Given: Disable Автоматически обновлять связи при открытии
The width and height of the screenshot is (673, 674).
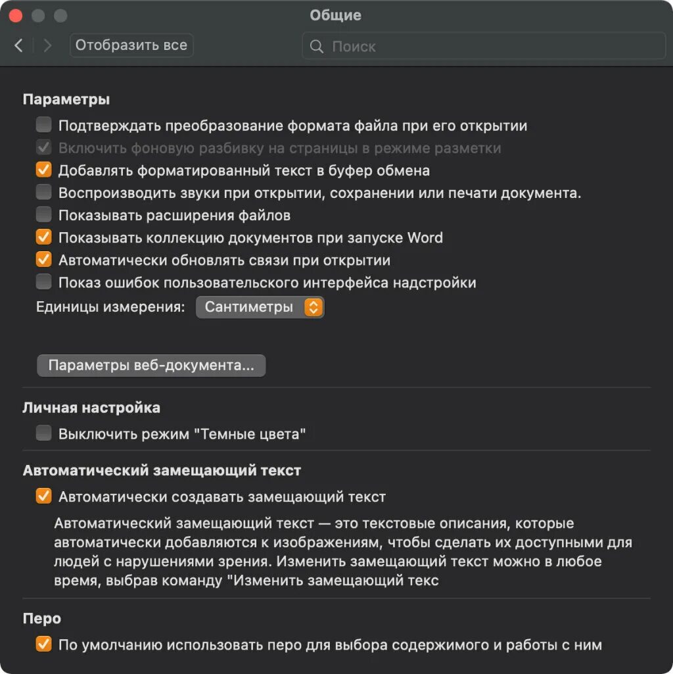Looking at the screenshot, I should coord(44,259).
